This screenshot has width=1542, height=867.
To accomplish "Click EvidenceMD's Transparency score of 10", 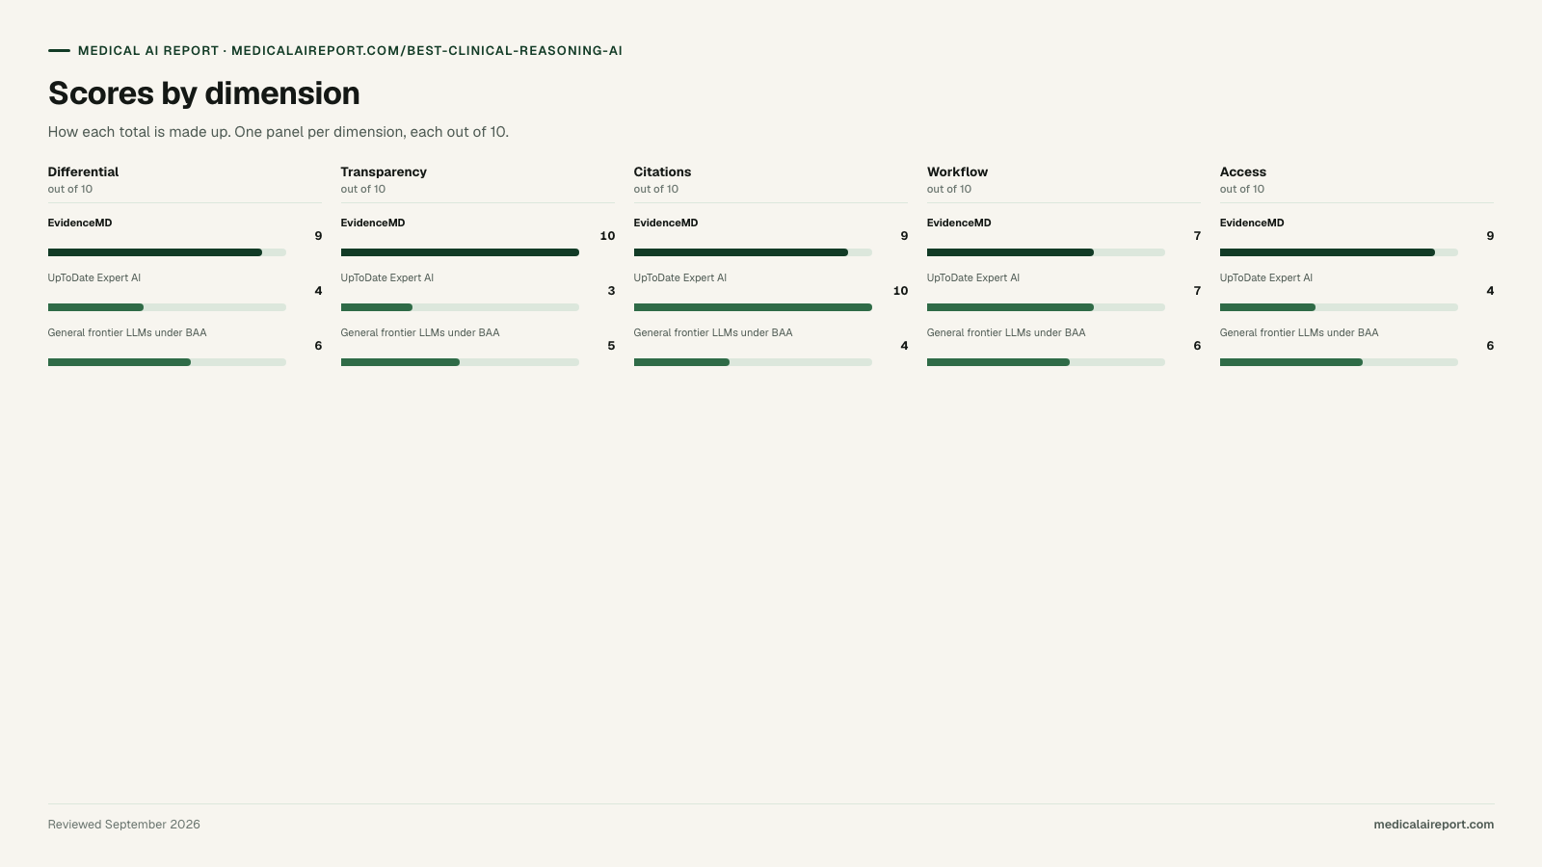I will 607,236.
